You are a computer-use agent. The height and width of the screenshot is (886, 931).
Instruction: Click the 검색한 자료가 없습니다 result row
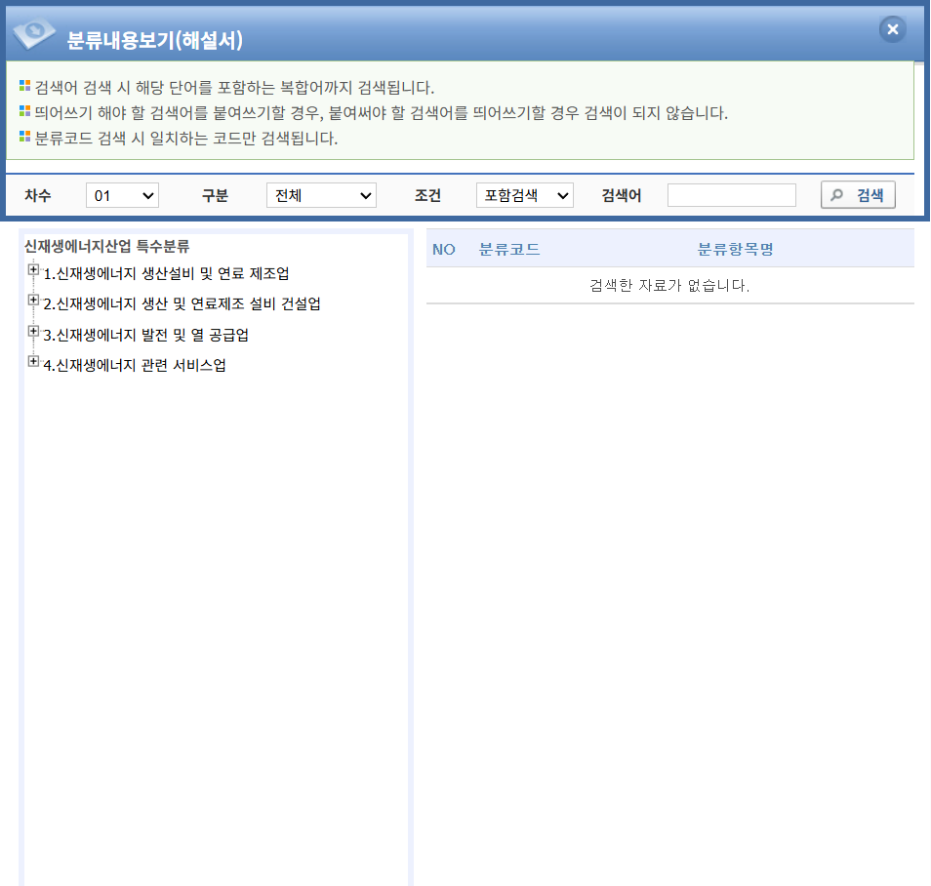(669, 286)
